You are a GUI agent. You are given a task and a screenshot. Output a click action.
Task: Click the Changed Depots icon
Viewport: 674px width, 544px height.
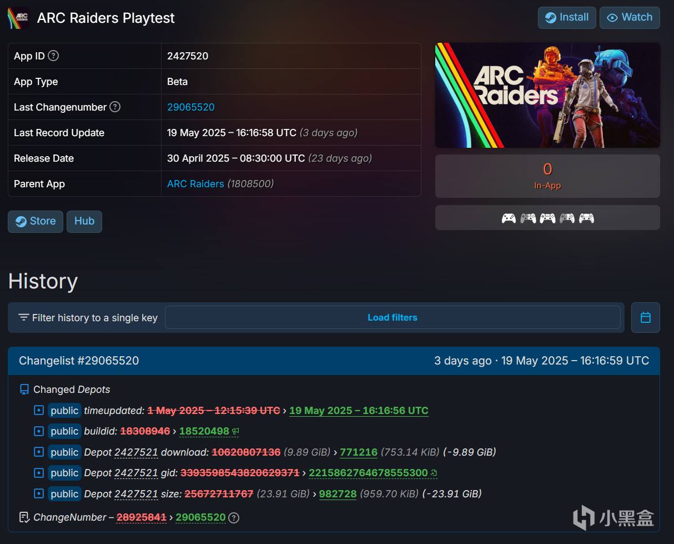[x=24, y=390]
